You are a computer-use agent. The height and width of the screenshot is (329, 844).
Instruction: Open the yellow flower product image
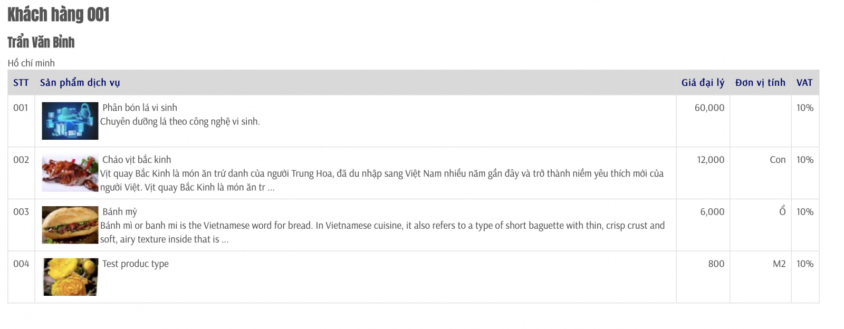click(x=70, y=277)
